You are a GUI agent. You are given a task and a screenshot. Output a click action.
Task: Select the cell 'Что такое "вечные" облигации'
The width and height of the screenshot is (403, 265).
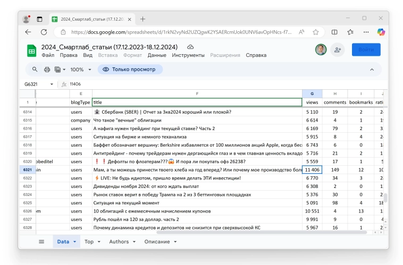coord(197,120)
